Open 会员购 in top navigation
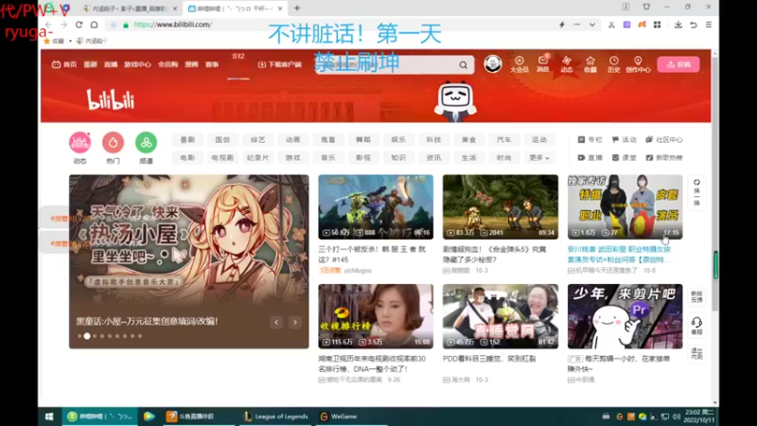This screenshot has height=426, width=757. click(x=168, y=64)
